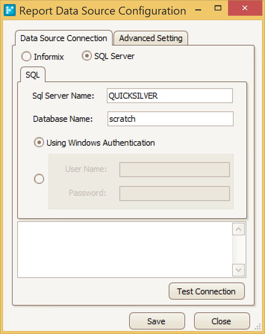The image size is (265, 334).
Task: Minimize the Report Data Source Configuration window
Action: tap(196, 8)
